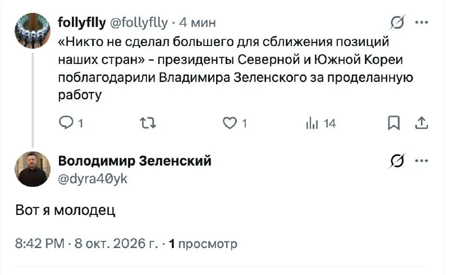This screenshot has height=275, width=449.
Task: Open the '4 мин' timestamp link
Action: tap(198, 22)
